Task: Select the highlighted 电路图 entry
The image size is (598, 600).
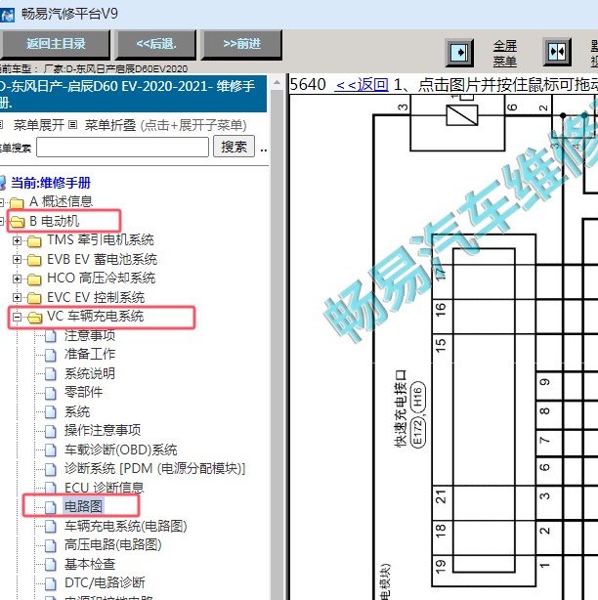Action: coord(83,506)
